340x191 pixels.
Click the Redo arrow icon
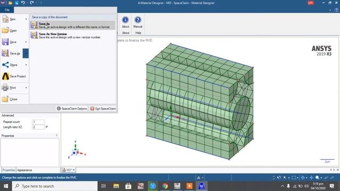32,3
